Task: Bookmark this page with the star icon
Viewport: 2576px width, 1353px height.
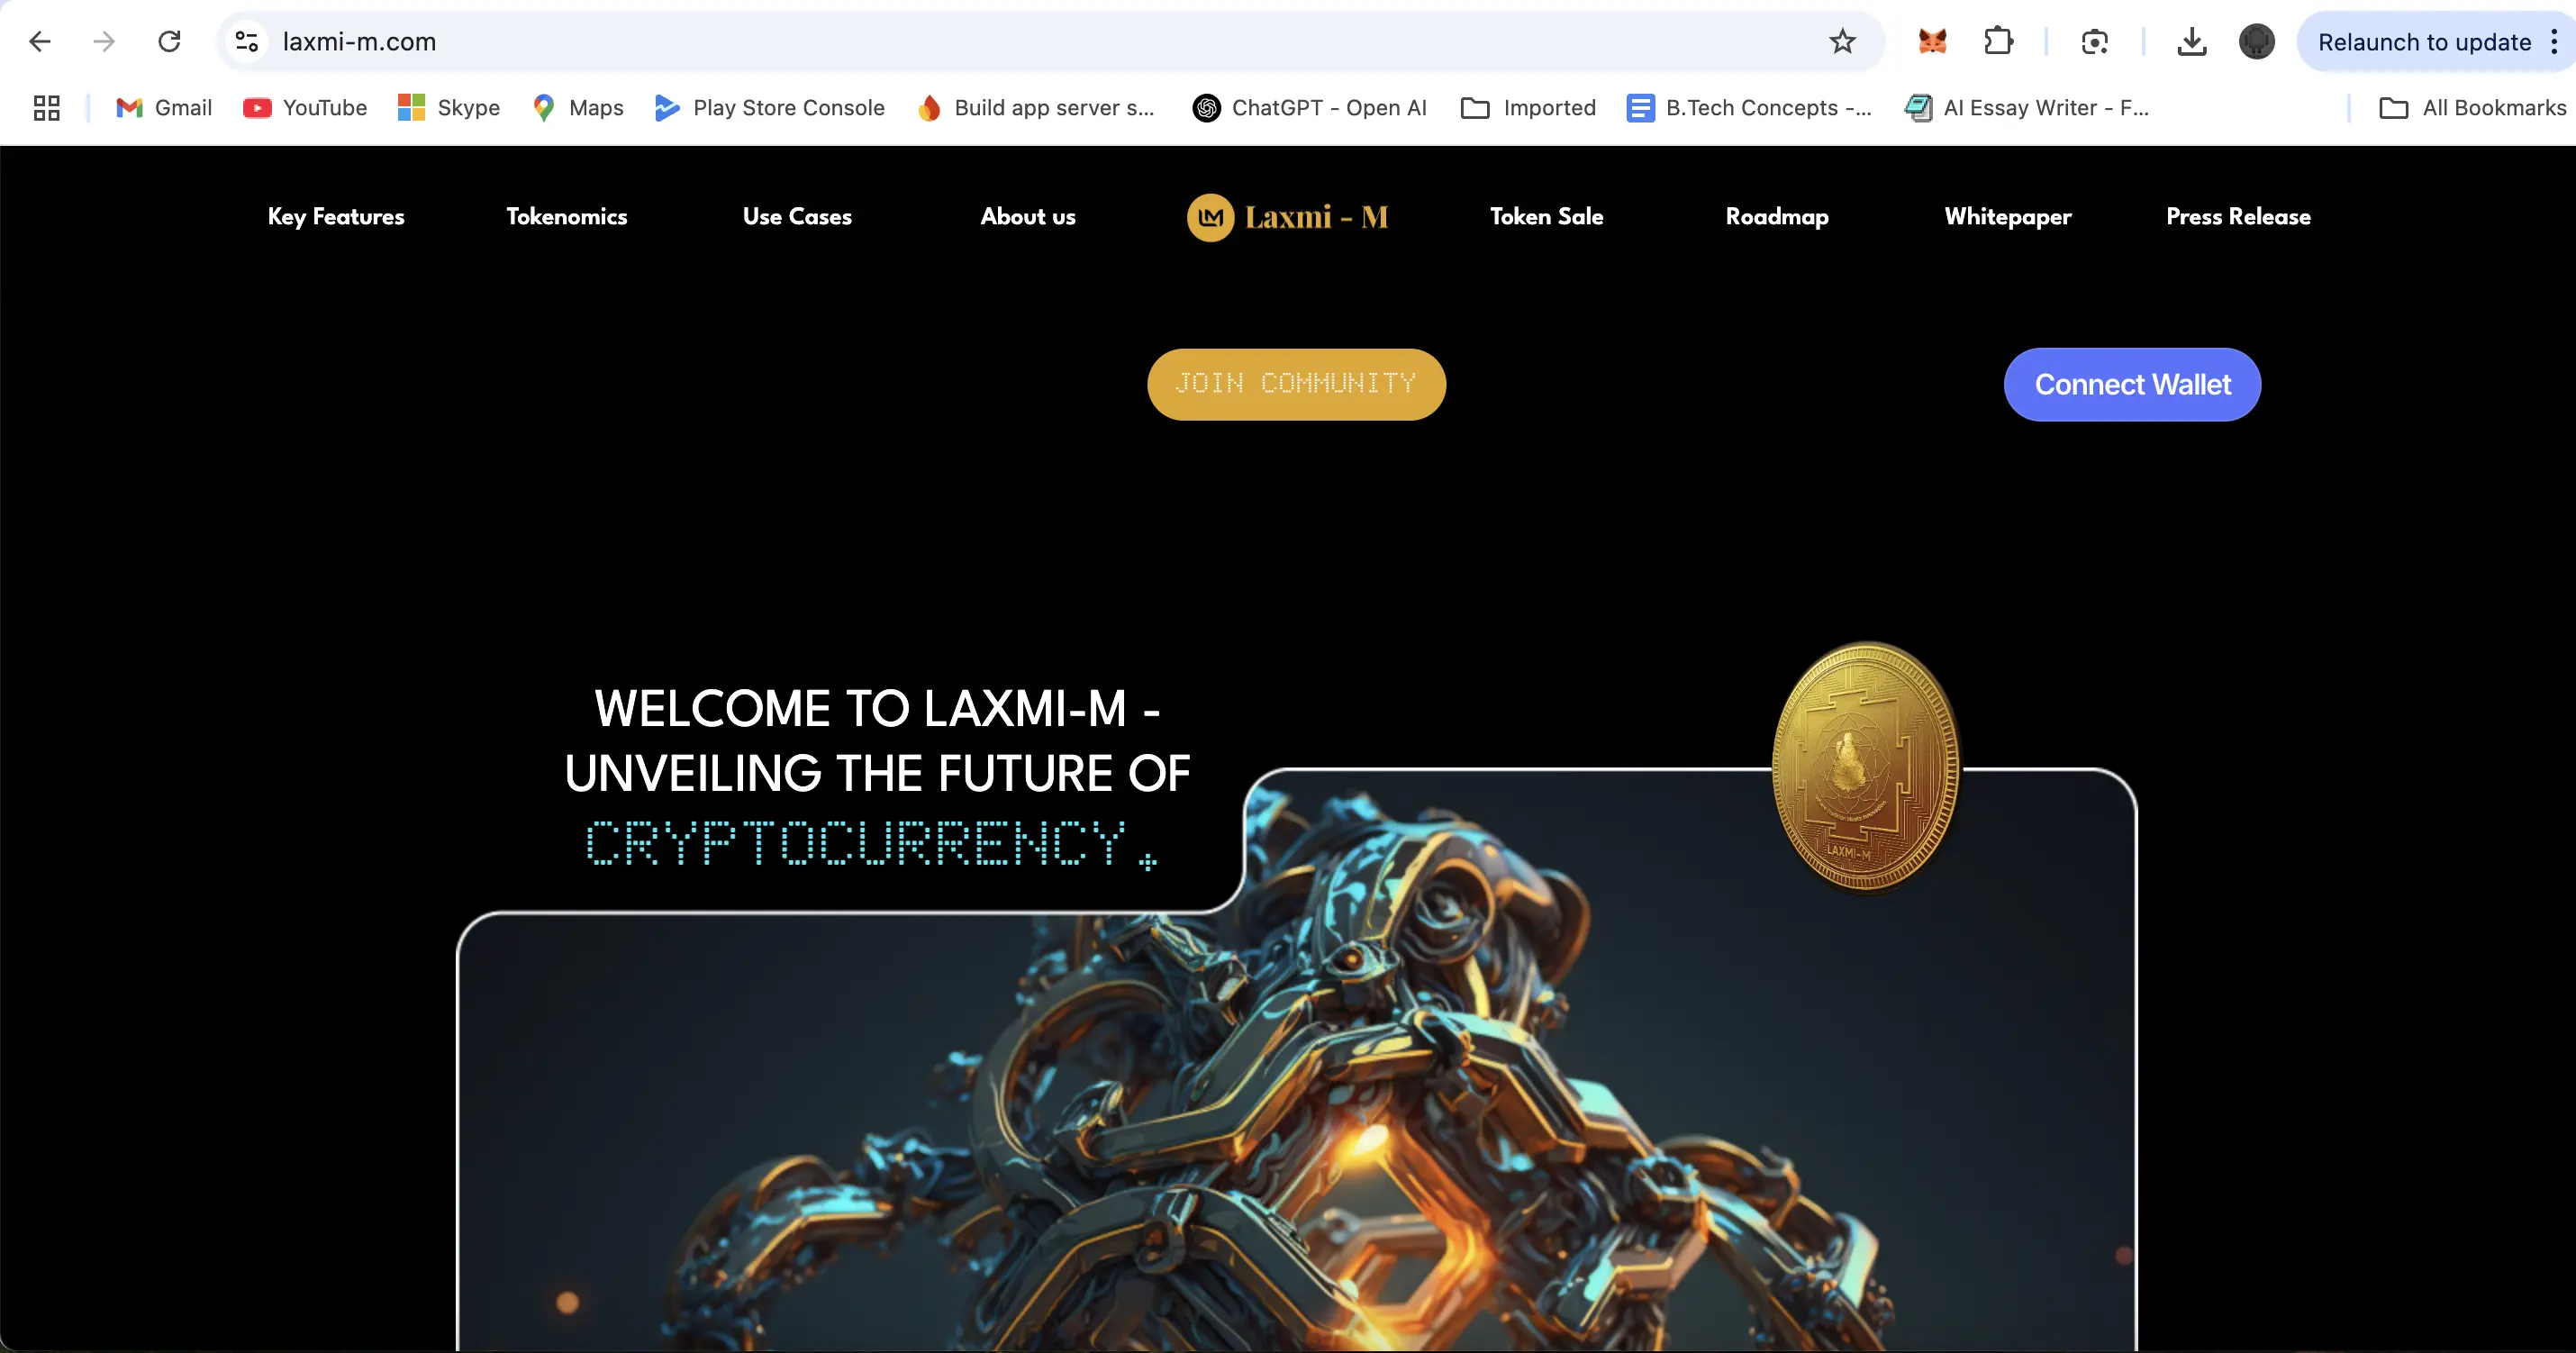Action: tap(1842, 41)
